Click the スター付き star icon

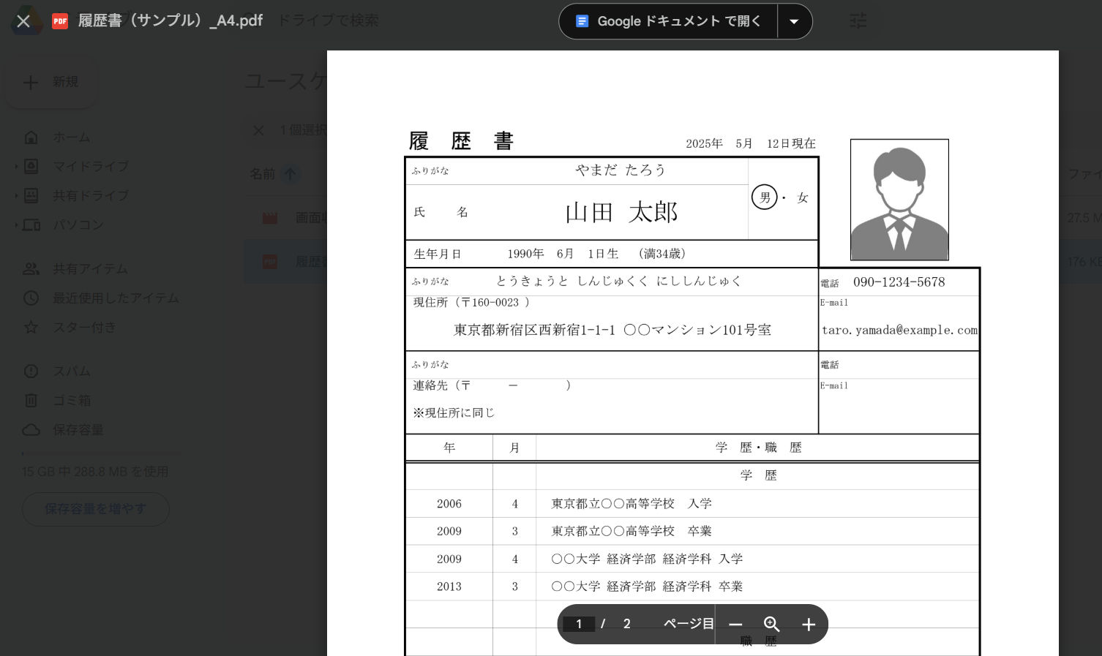[x=31, y=328]
